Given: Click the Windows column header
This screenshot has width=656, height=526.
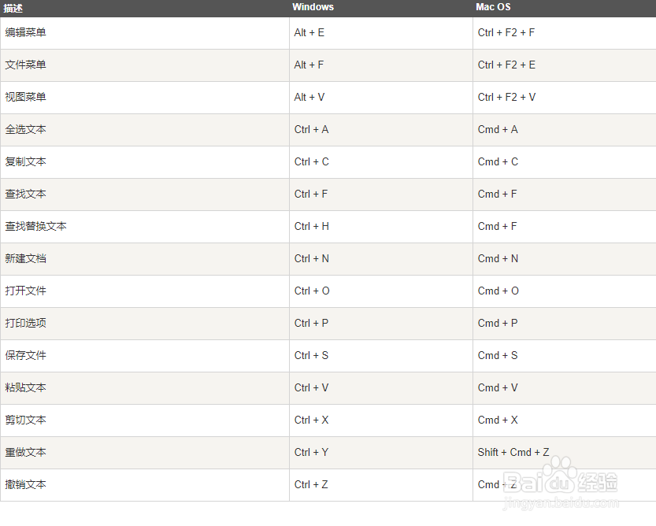Looking at the screenshot, I should (x=313, y=7).
